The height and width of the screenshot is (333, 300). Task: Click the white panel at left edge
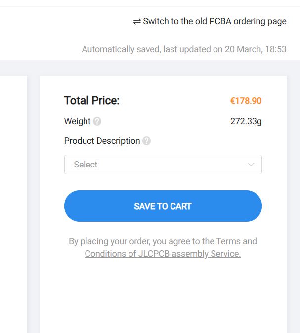(x=13, y=198)
